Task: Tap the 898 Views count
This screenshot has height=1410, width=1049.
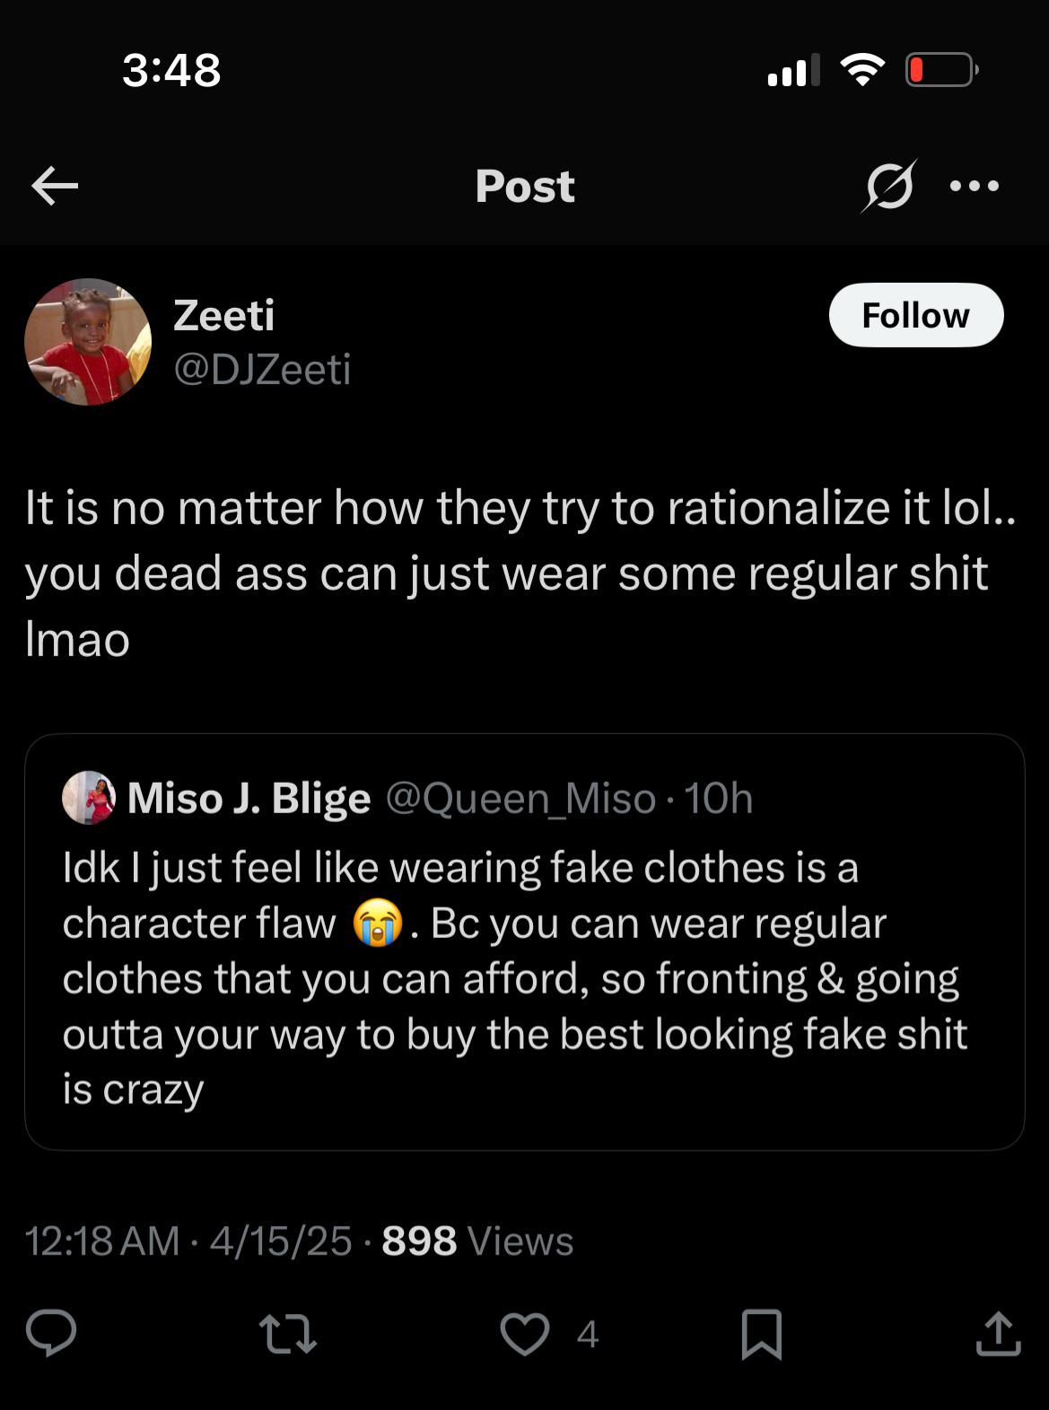Action: pyautogui.click(x=477, y=1241)
